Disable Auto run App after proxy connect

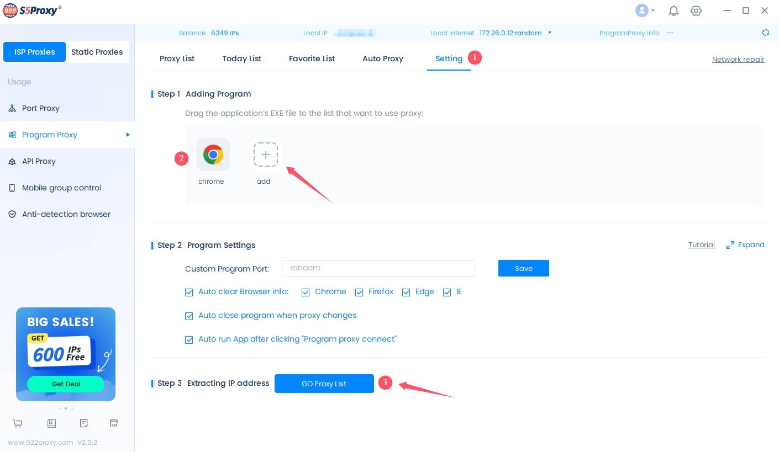(x=189, y=340)
